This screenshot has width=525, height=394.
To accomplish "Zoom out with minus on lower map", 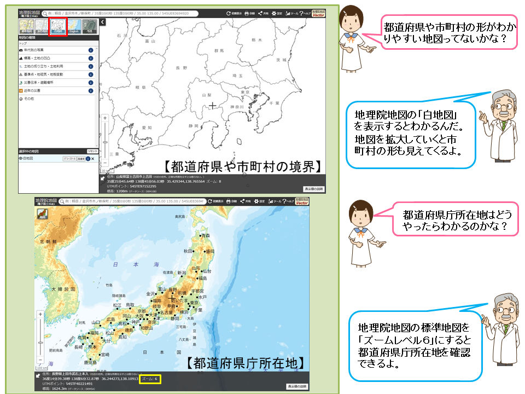I will click(40, 360).
